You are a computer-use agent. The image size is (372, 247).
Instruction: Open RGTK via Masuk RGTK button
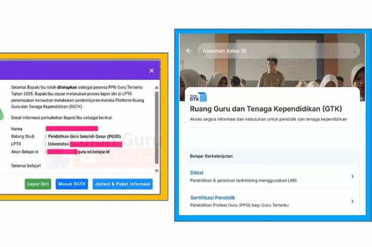[72, 184]
